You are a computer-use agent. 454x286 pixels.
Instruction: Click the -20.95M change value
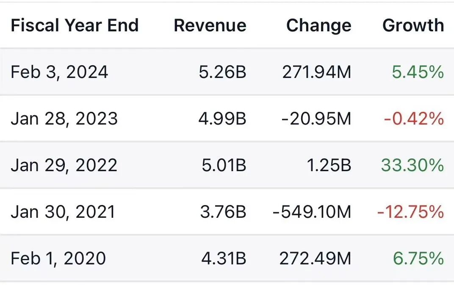316,119
